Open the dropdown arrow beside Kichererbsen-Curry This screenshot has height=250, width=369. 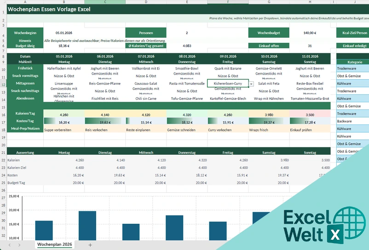pos(251,84)
